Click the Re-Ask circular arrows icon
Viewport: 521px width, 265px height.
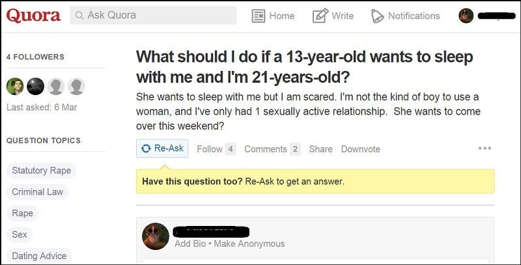(x=146, y=148)
